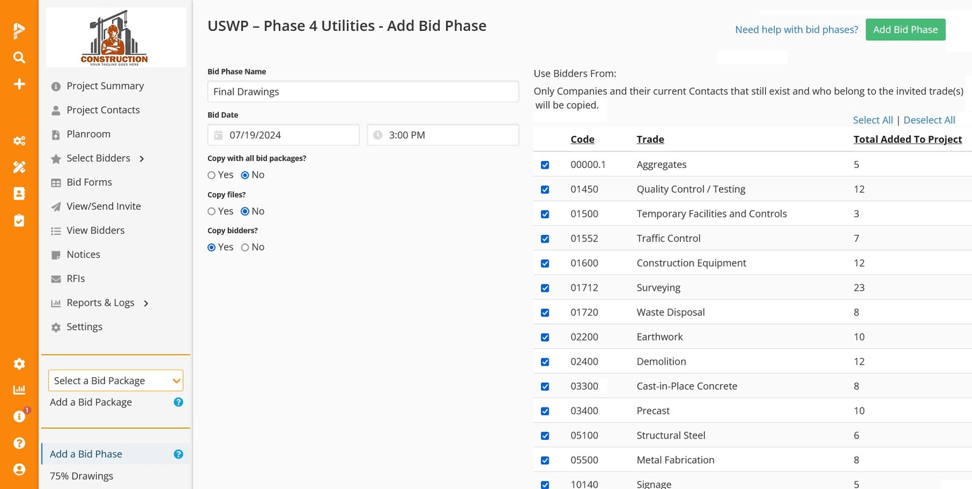
Task: Uncheck the Demolition checkbox
Action: click(545, 362)
